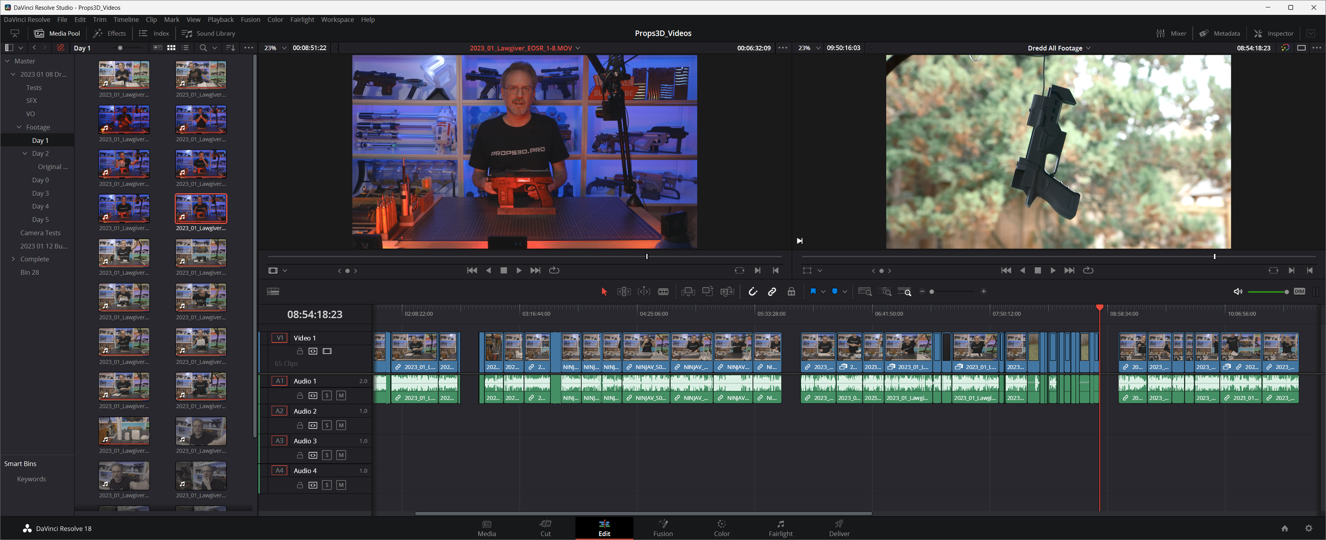Mute the Audio 2 track
The width and height of the screenshot is (1326, 540).
(x=341, y=425)
